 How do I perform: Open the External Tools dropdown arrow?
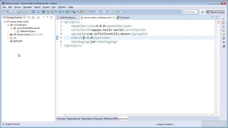coord(77,12)
